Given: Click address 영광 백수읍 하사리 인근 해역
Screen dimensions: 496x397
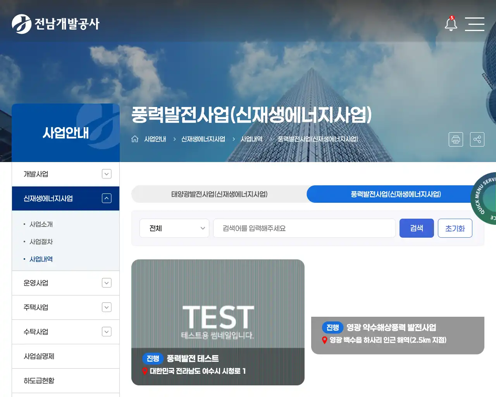Looking at the screenshot, I should tap(388, 340).
